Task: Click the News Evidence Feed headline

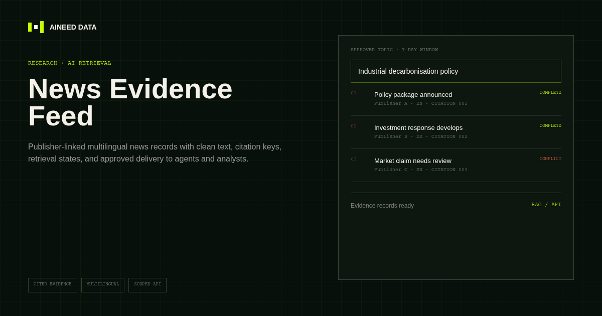Action: (x=130, y=102)
